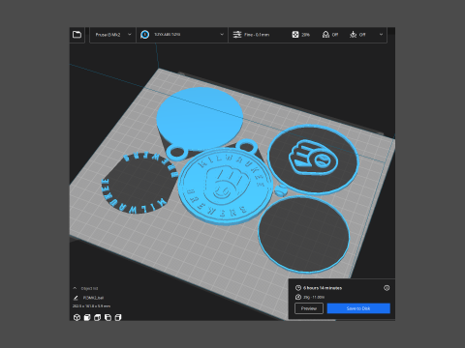Click the 20% infill icon

(295, 35)
